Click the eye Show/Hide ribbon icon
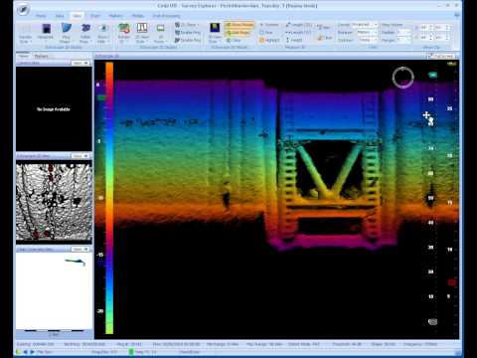 coord(103,29)
